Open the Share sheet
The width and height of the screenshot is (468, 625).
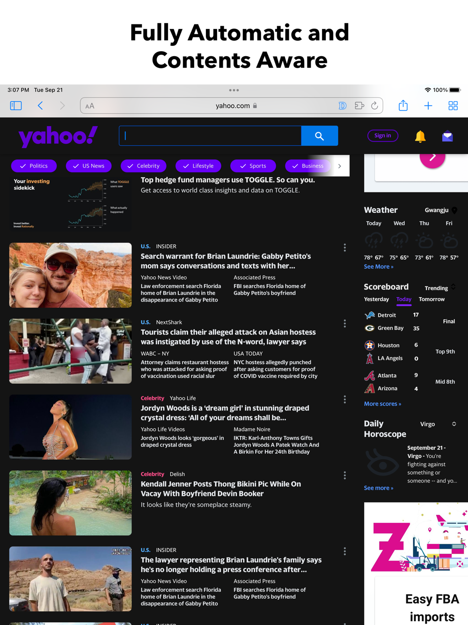403,105
